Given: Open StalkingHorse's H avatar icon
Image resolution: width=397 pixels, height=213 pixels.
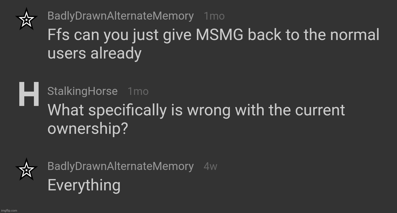Looking at the screenshot, I should pos(29,94).
